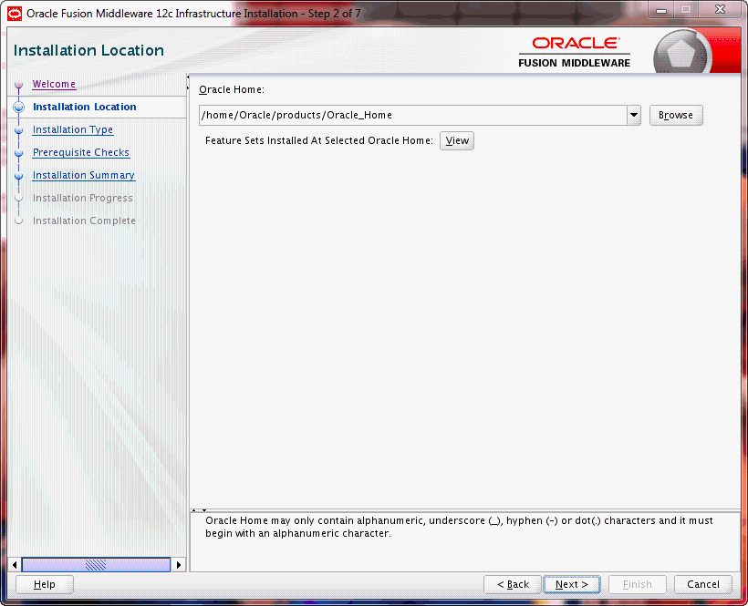Click the Installation Location step bullet icon
Screen dimensions: 748x606
(18, 108)
